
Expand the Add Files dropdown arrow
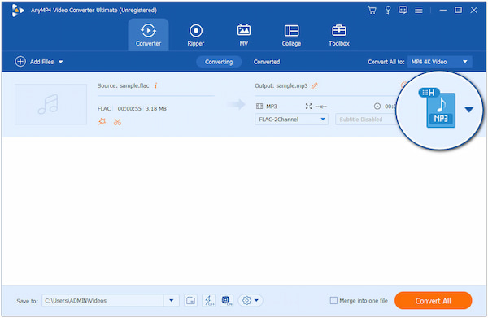(61, 62)
